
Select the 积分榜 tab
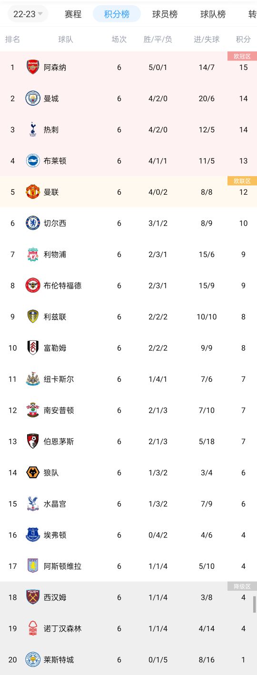(x=117, y=14)
